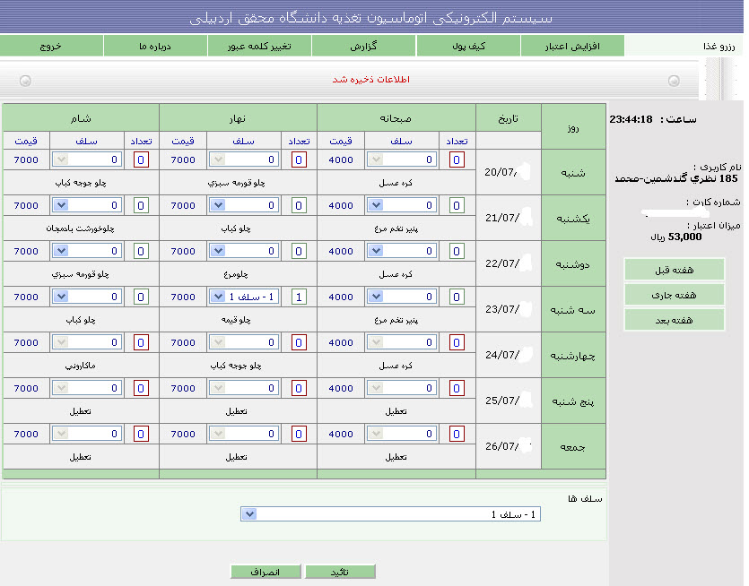Click the چلومرغ meal name
The width and height of the screenshot is (749, 586).
(x=236, y=274)
